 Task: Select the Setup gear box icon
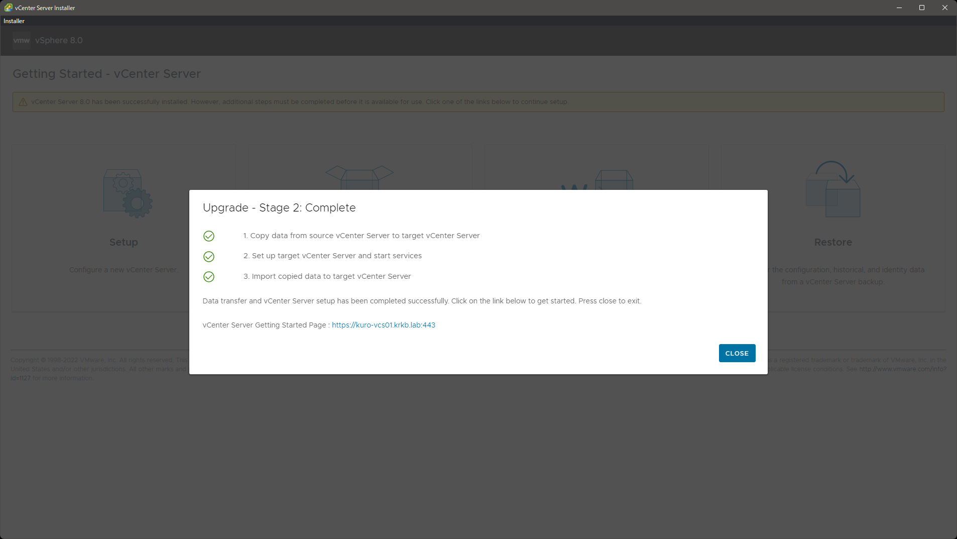coord(128,193)
